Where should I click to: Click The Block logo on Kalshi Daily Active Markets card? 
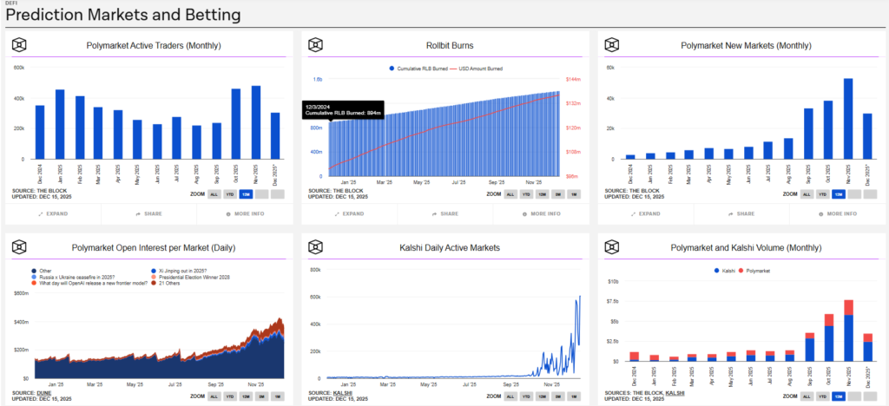pos(316,247)
